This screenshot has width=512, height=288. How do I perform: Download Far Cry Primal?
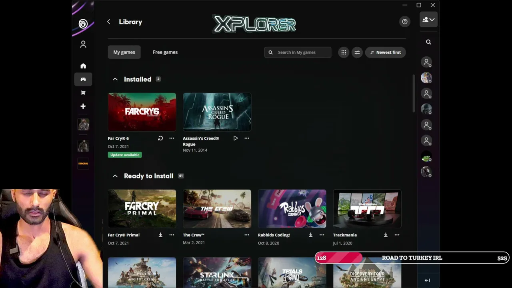[160, 235]
